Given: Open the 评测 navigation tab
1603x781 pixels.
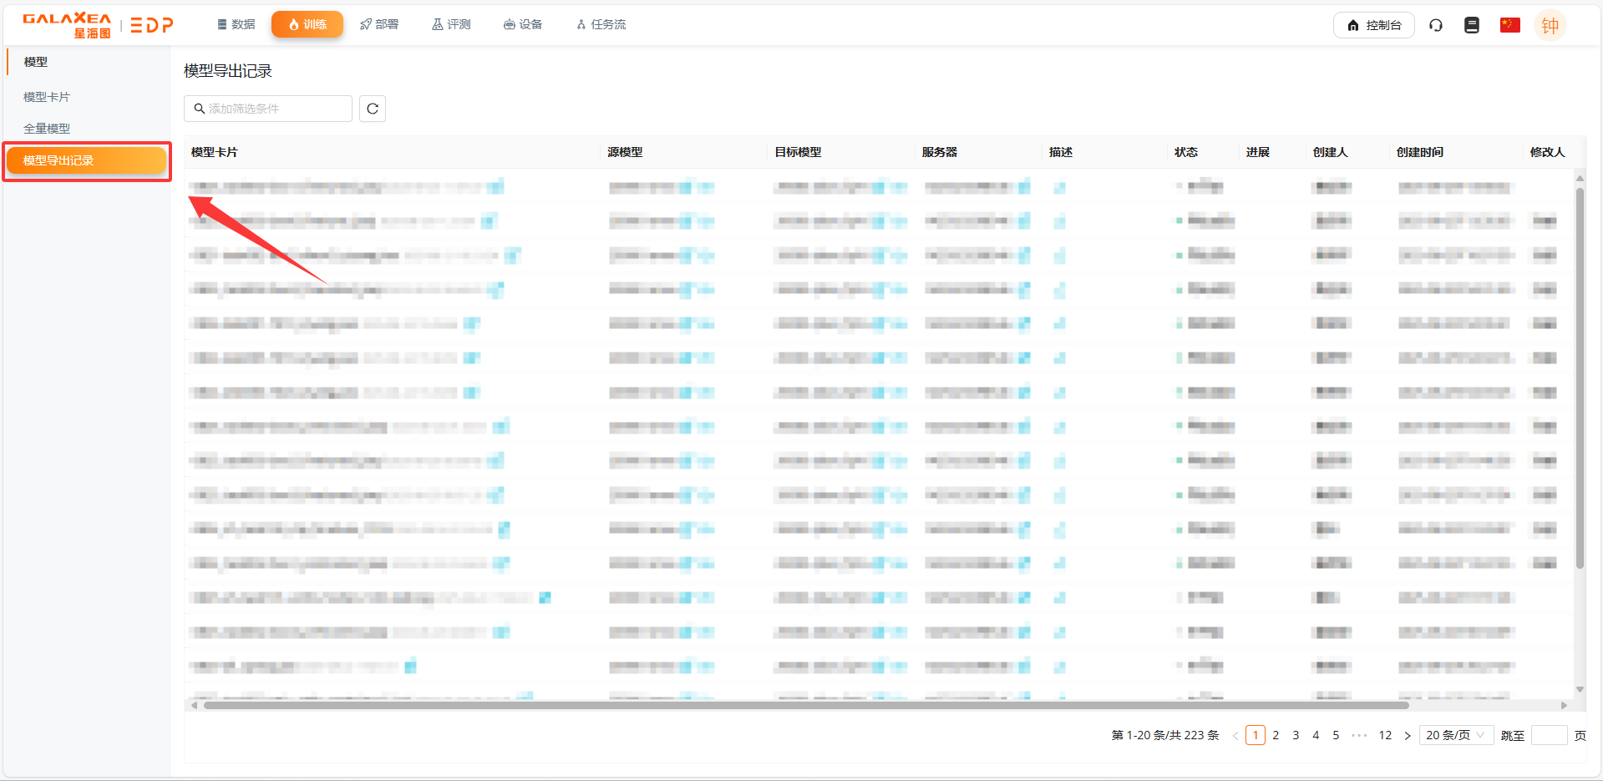Looking at the screenshot, I should (x=451, y=24).
